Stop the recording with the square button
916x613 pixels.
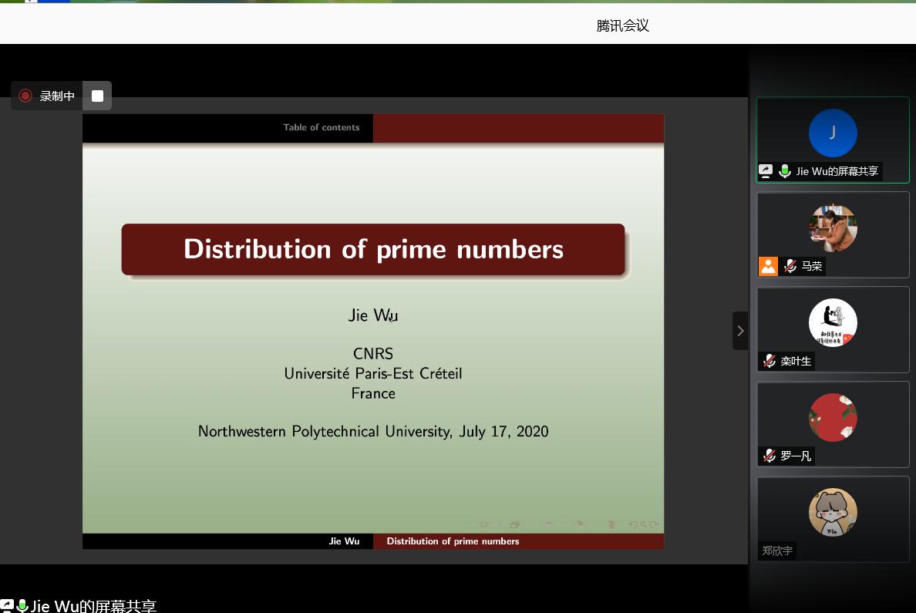[x=97, y=96]
